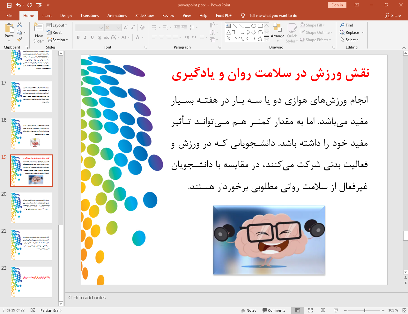The height and width of the screenshot is (314, 408).
Task: Go to the Slide Show tab
Action: tap(145, 16)
